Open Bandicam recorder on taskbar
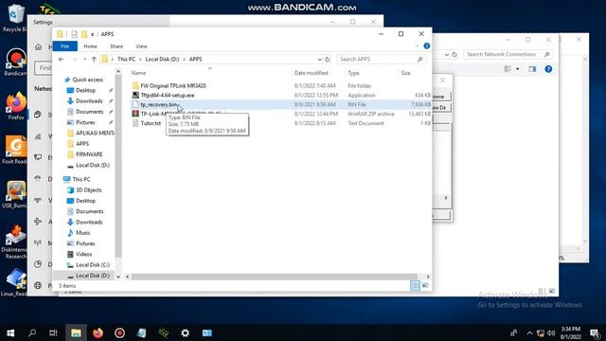 120,332
